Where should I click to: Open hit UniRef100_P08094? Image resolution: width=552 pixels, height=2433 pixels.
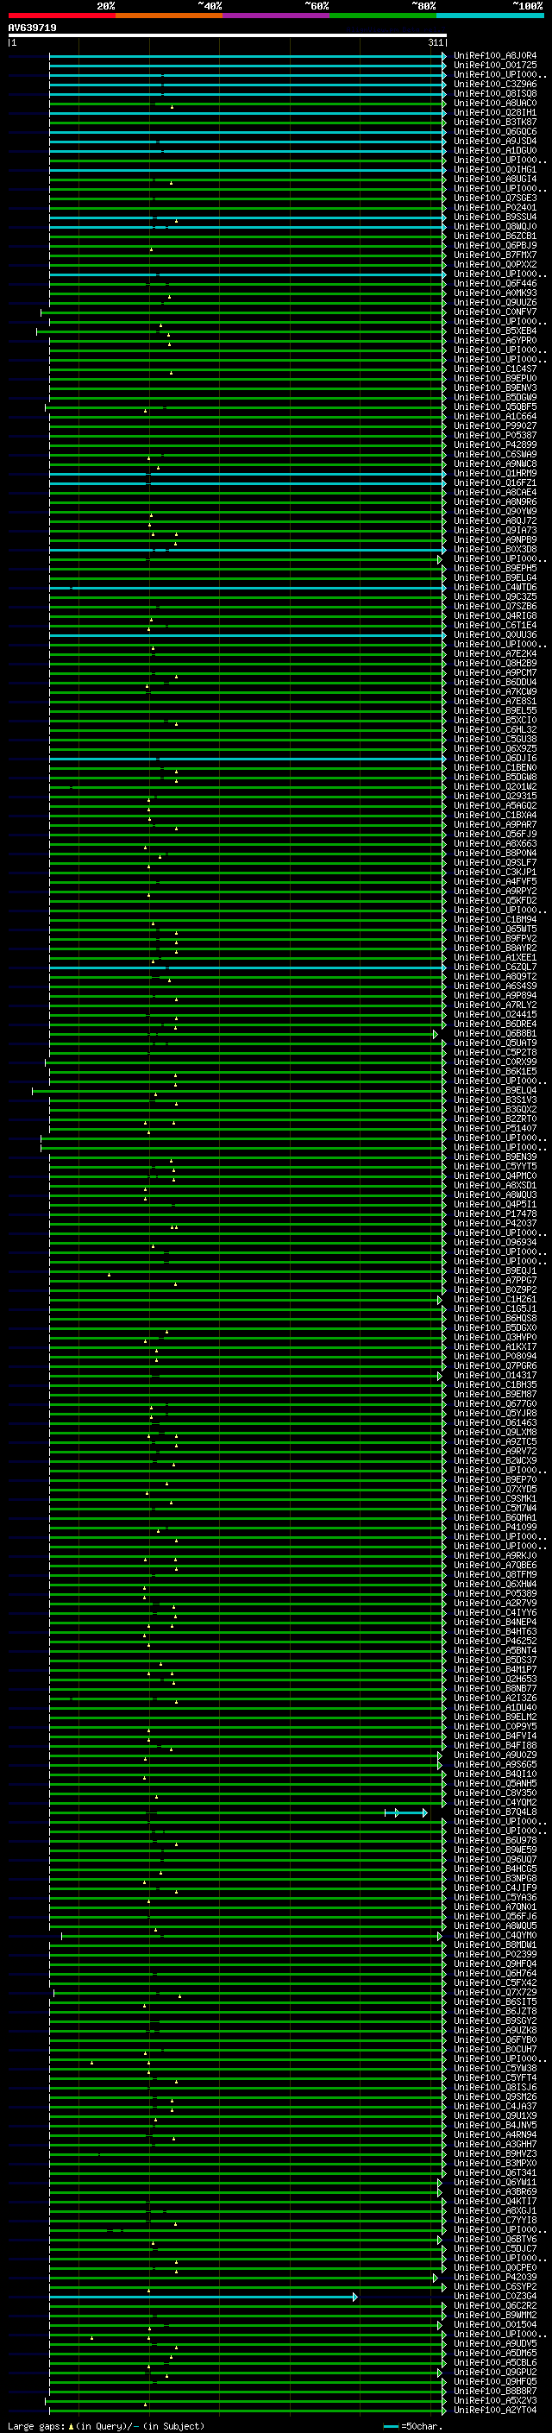pos(495,1356)
